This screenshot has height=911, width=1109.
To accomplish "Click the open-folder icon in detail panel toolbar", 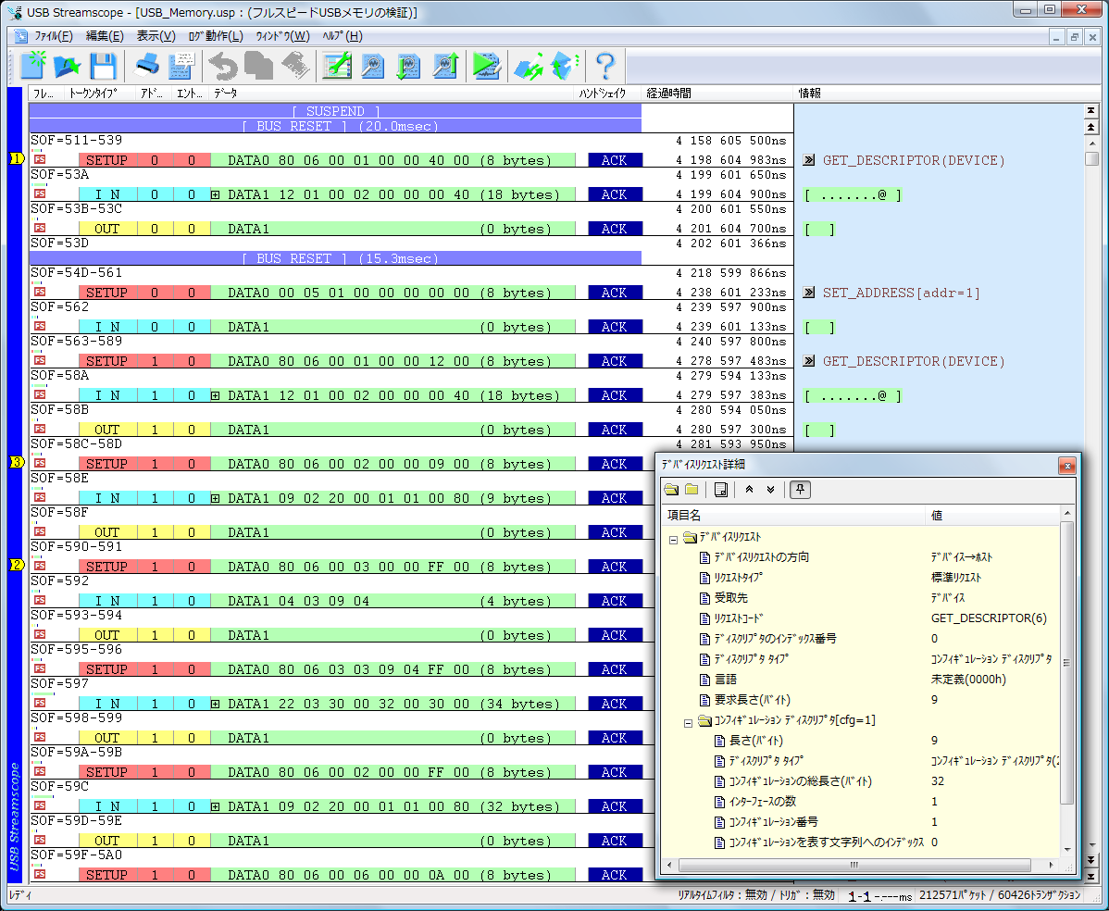I will coord(671,490).
